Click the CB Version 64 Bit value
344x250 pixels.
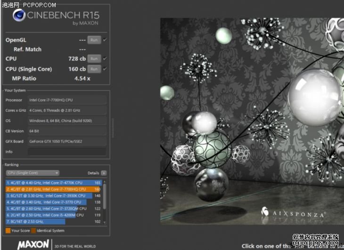(67, 131)
